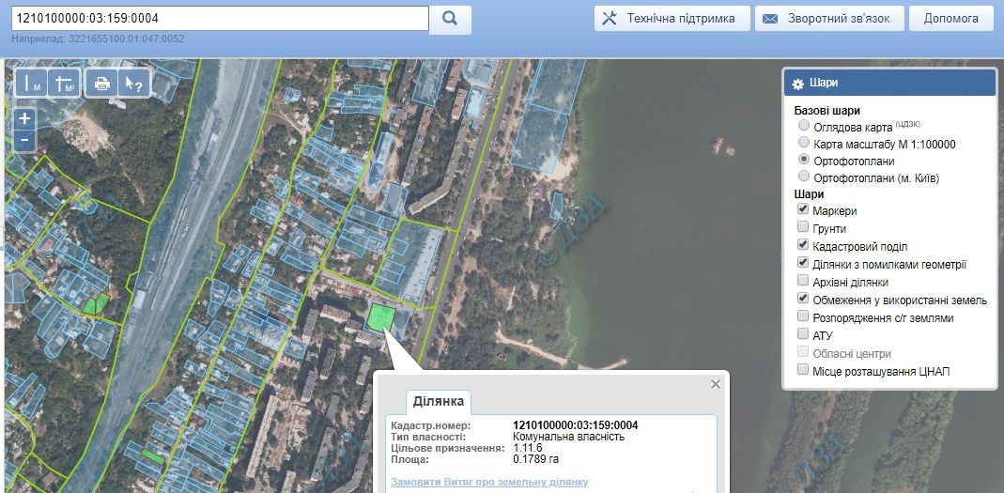Image resolution: width=1004 pixels, height=493 pixels.
Task: Open the Ділянка tab
Action: click(438, 401)
